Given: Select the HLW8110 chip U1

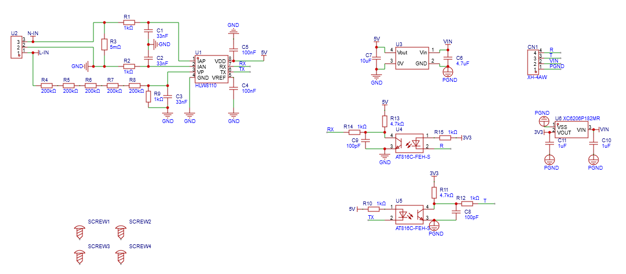Looking at the screenshot, I should point(212,69).
